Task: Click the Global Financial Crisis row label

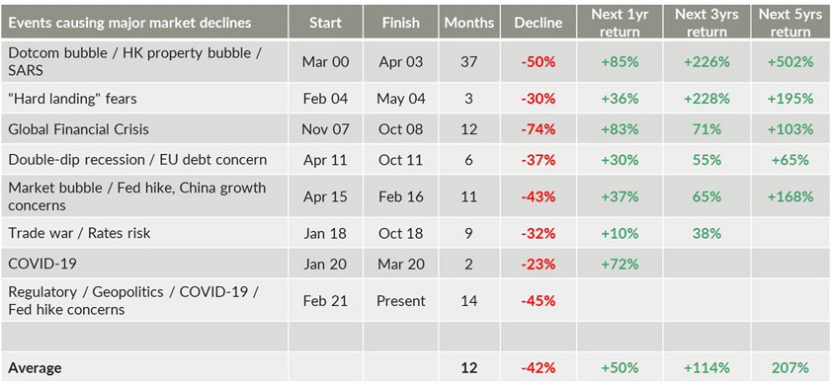Action: pyautogui.click(x=79, y=129)
